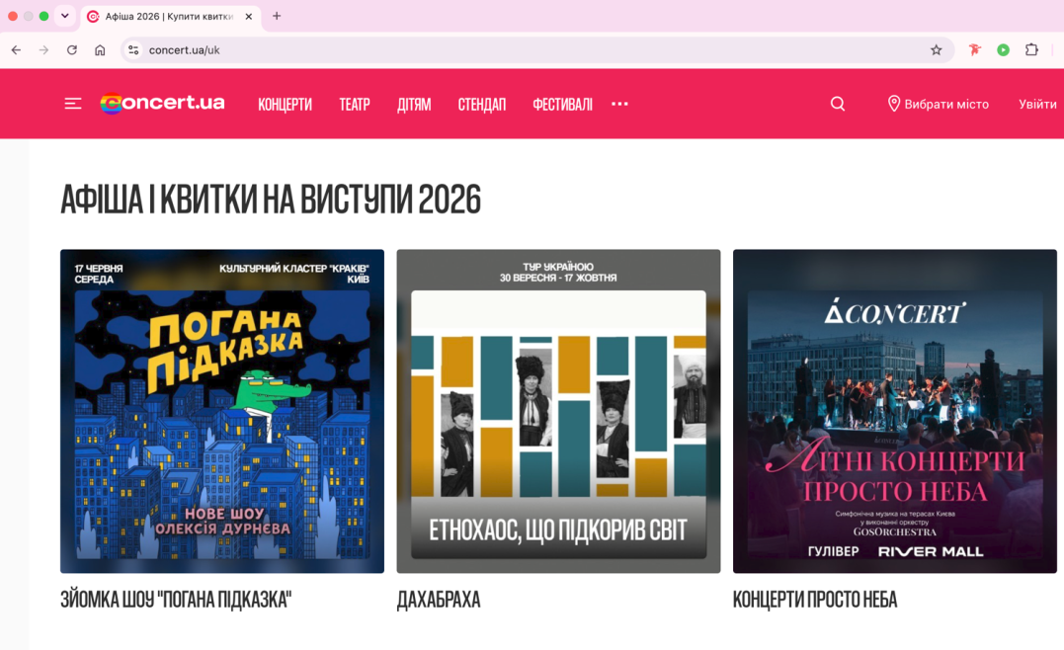View site information icon in address bar

coord(133,50)
